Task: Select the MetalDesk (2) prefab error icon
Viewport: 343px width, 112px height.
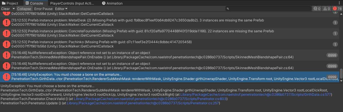Action: click(6, 22)
